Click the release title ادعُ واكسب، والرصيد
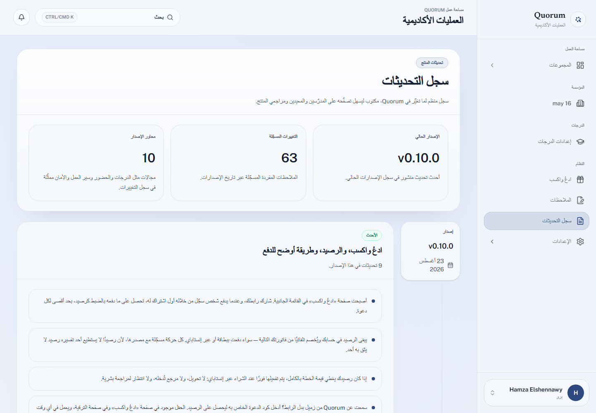The height and width of the screenshot is (413, 596). coord(322,250)
